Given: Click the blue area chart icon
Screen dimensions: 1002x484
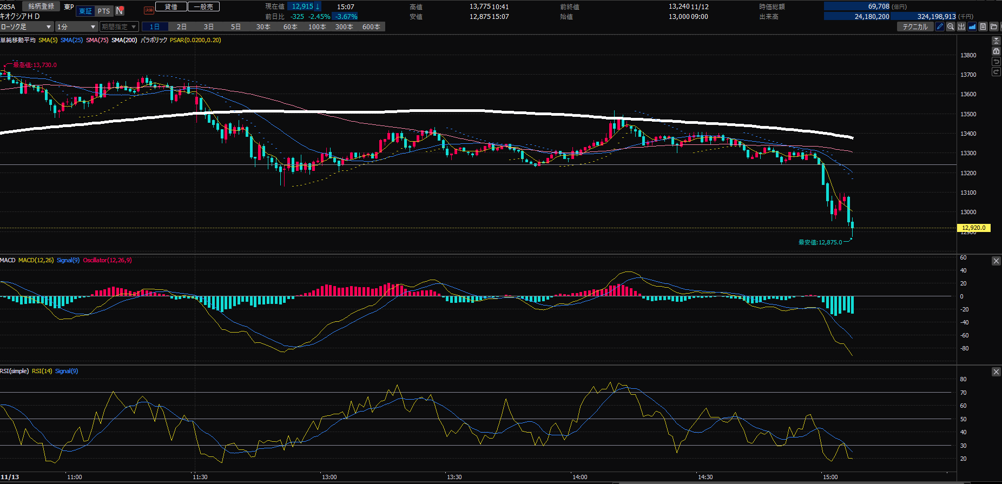Looking at the screenshot, I should (972, 26).
